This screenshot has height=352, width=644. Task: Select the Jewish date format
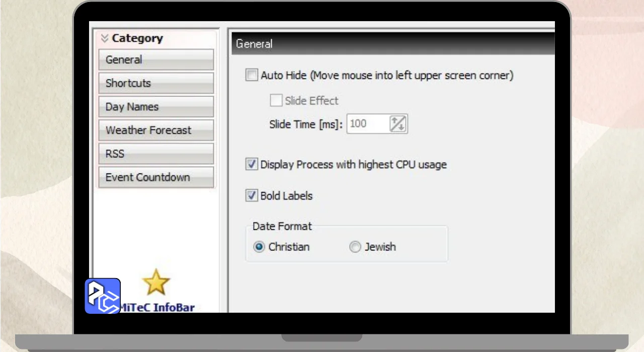point(355,247)
